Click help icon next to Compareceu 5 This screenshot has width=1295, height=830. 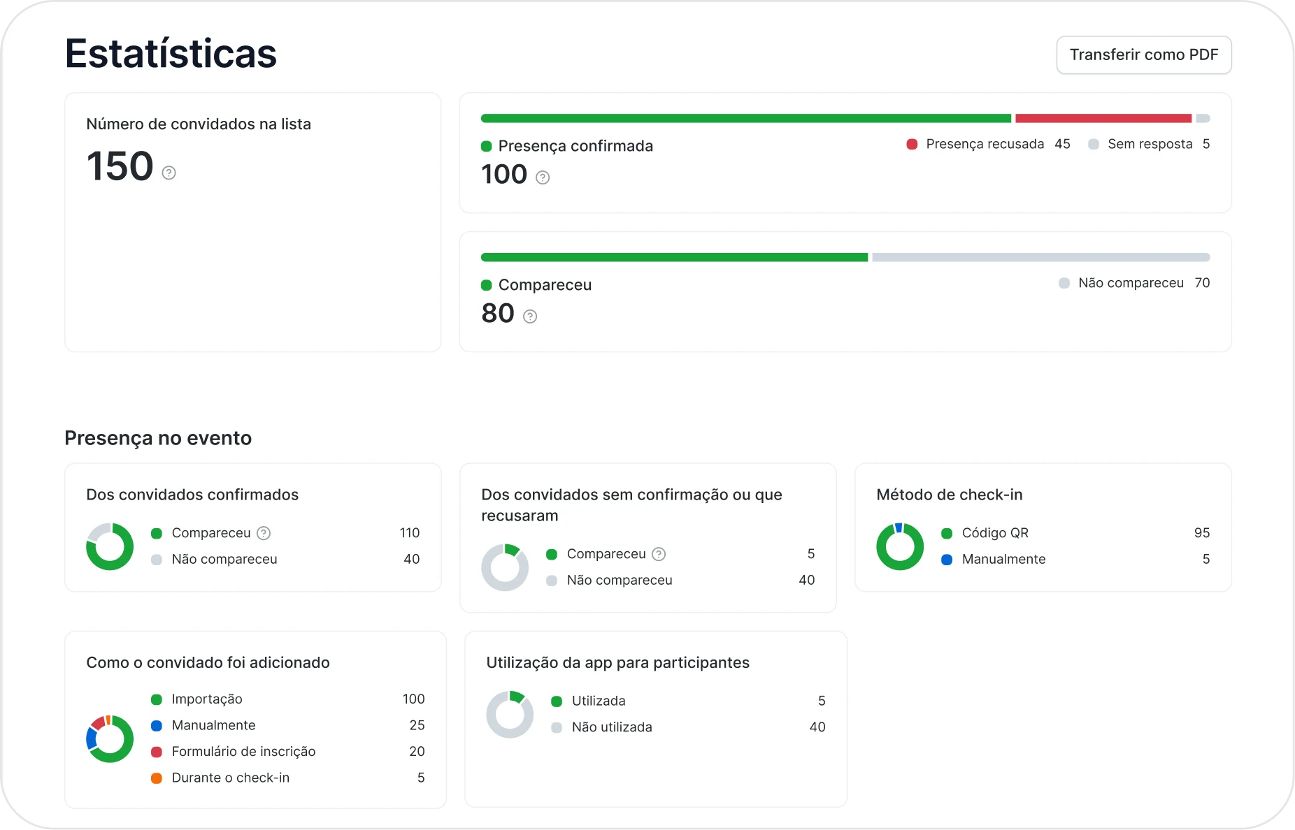click(x=659, y=554)
